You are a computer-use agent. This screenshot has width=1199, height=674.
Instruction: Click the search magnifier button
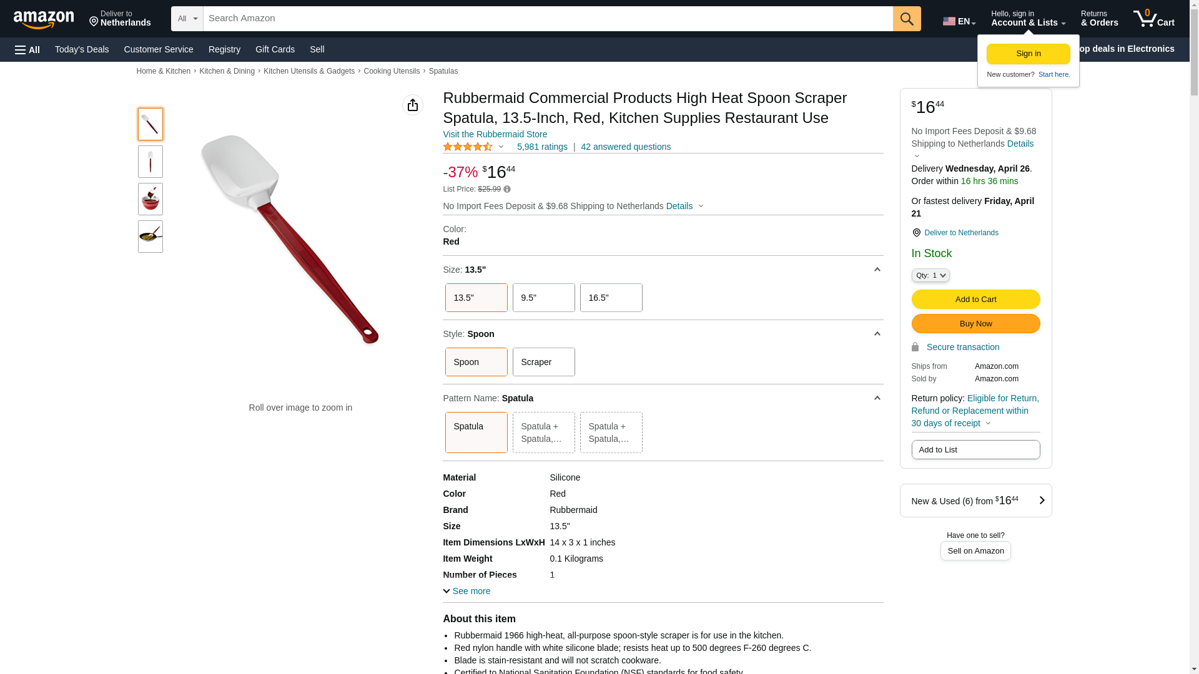[x=907, y=19]
